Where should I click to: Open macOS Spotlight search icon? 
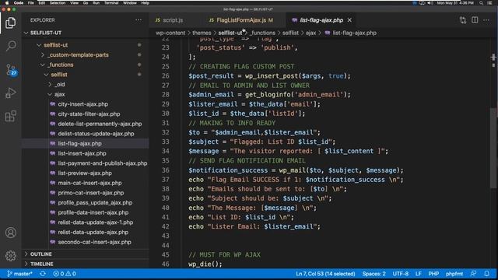tap(482, 3)
